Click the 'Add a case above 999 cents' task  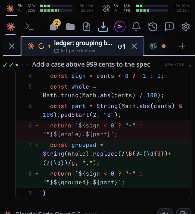pos(91,65)
